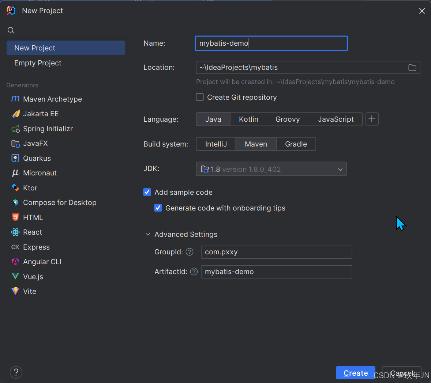Click the search magnifier icon
The image size is (431, 383).
click(11, 30)
